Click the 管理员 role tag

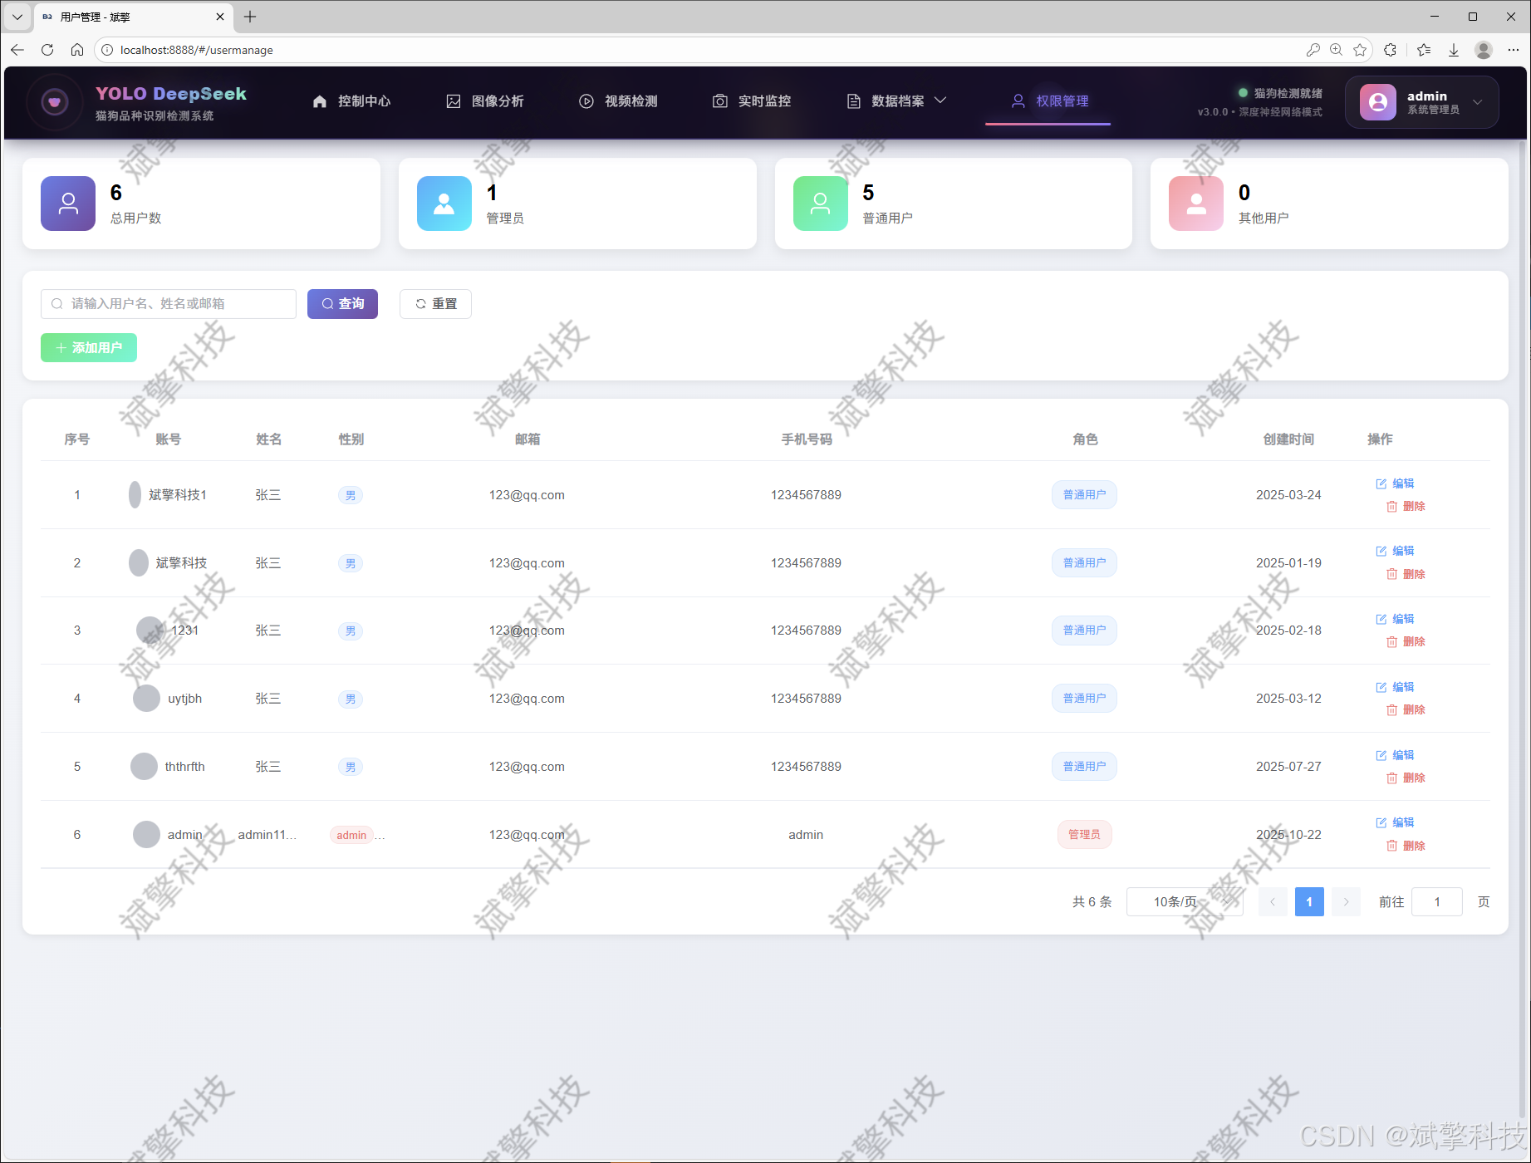tap(1084, 835)
